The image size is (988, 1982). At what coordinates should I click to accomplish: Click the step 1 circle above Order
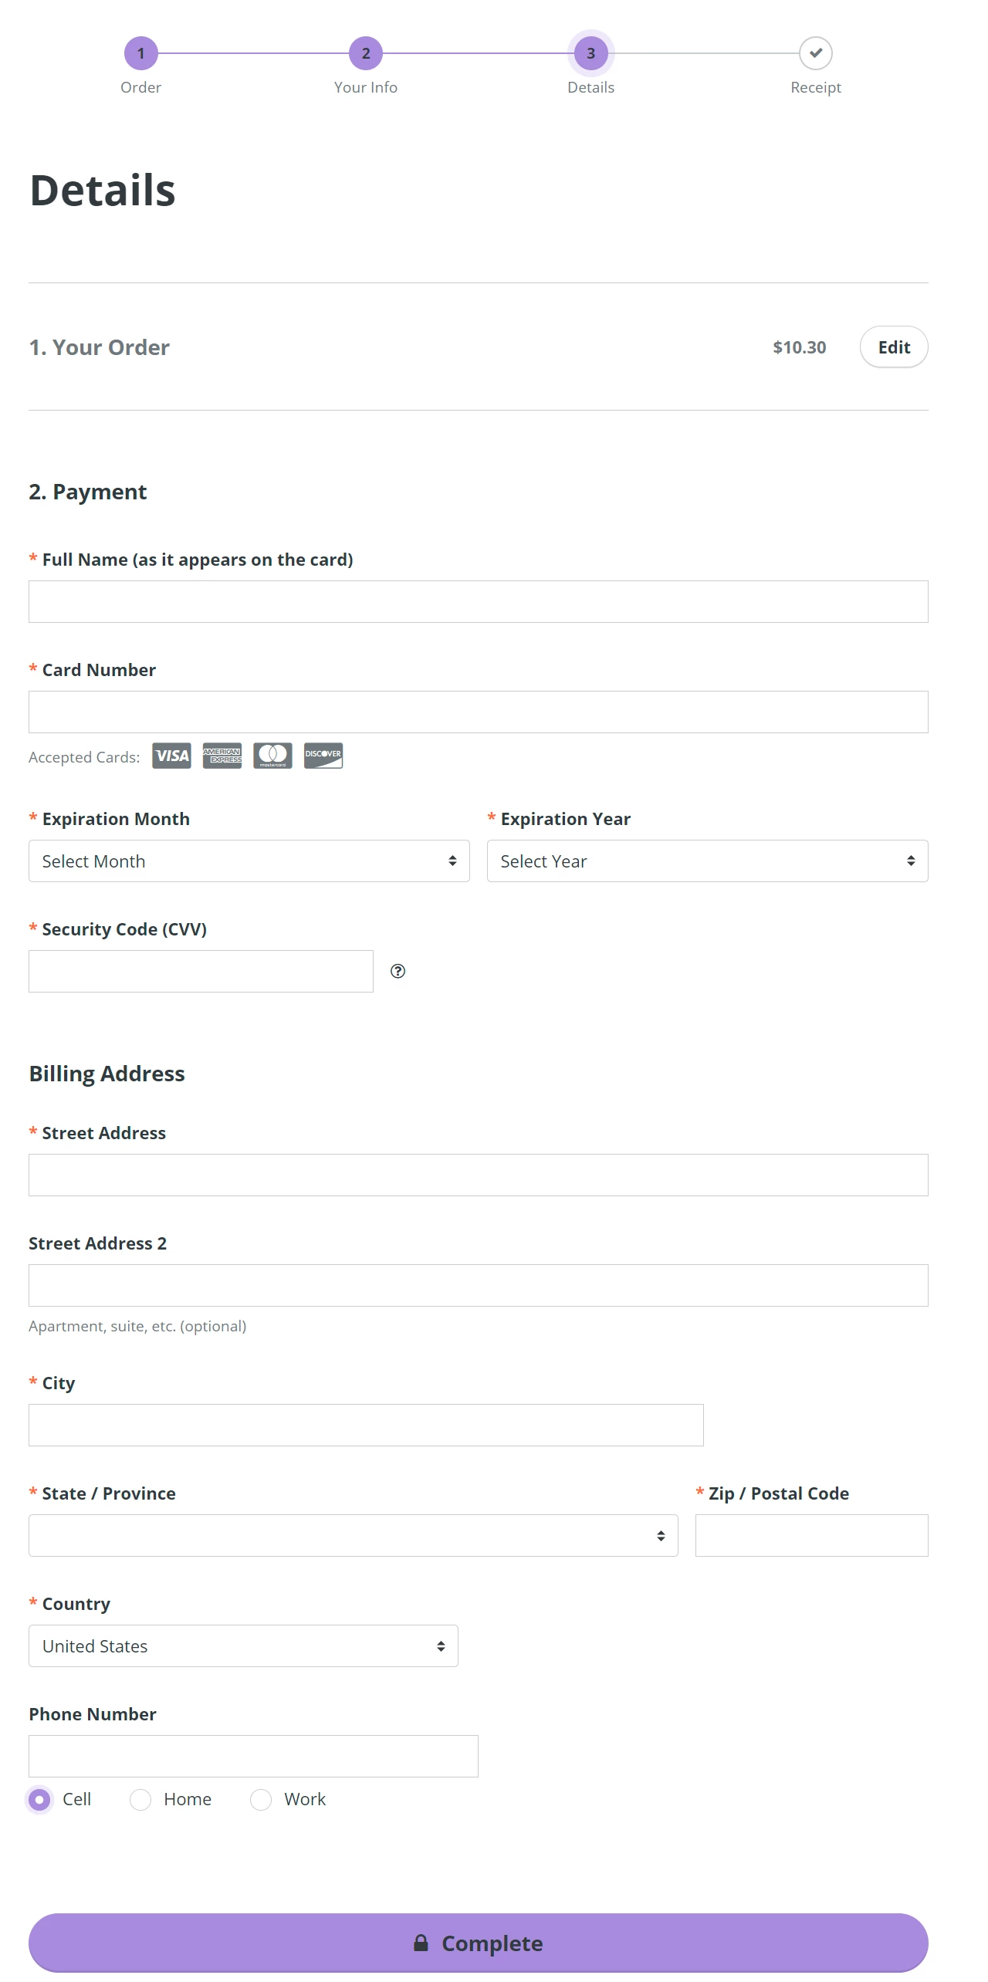(141, 54)
